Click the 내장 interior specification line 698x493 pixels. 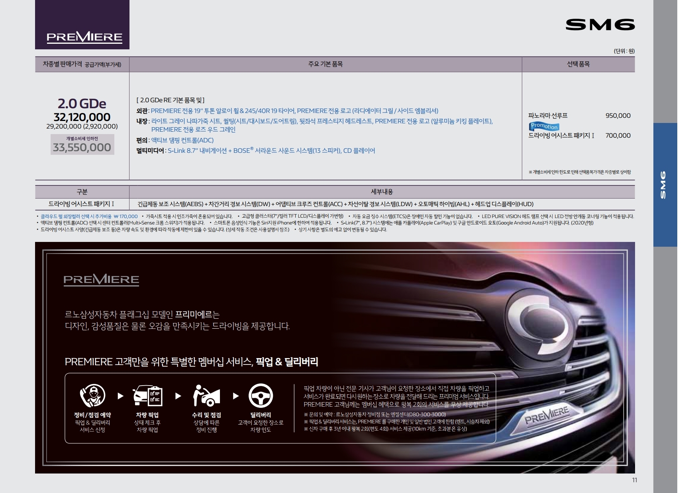[314, 125]
